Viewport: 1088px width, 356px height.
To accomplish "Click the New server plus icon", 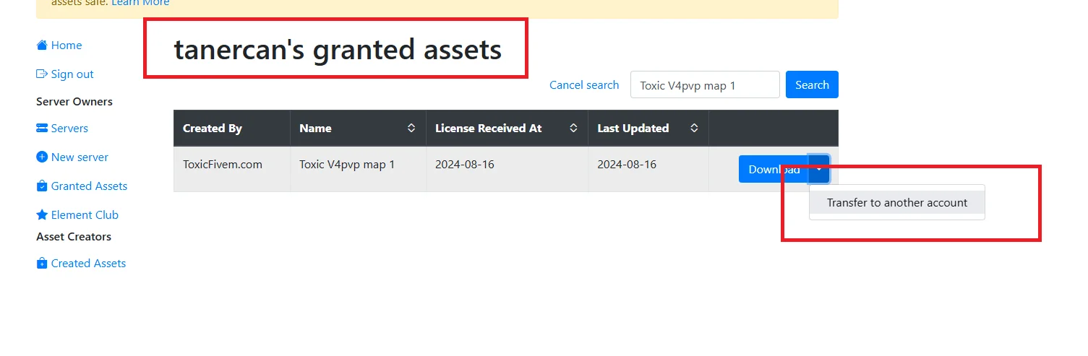I will click(42, 157).
